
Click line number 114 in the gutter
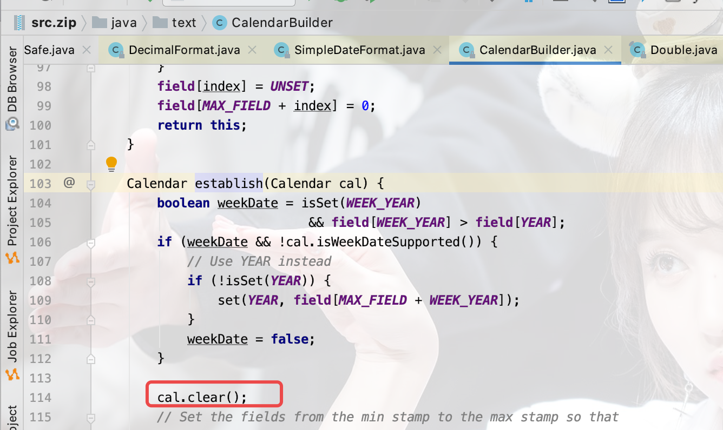41,398
